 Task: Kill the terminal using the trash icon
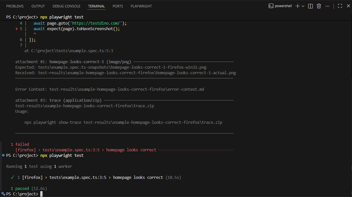click(319, 6)
